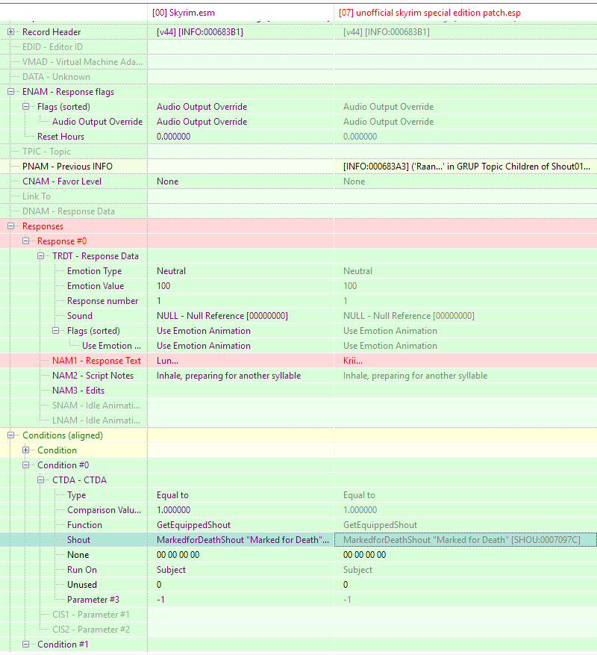Select CNAM - Favor Level row label
Image resolution: width=597 pixels, height=655 pixels.
coord(62,181)
